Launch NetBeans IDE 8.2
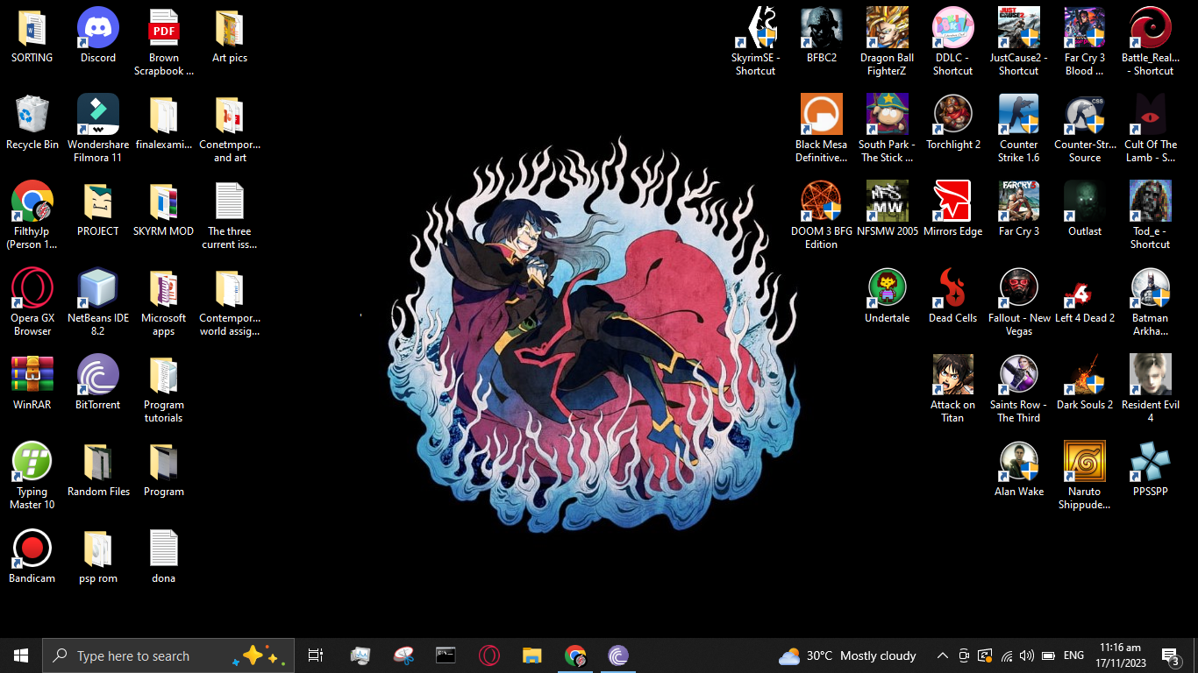This screenshot has height=673, width=1198. pos(98,301)
